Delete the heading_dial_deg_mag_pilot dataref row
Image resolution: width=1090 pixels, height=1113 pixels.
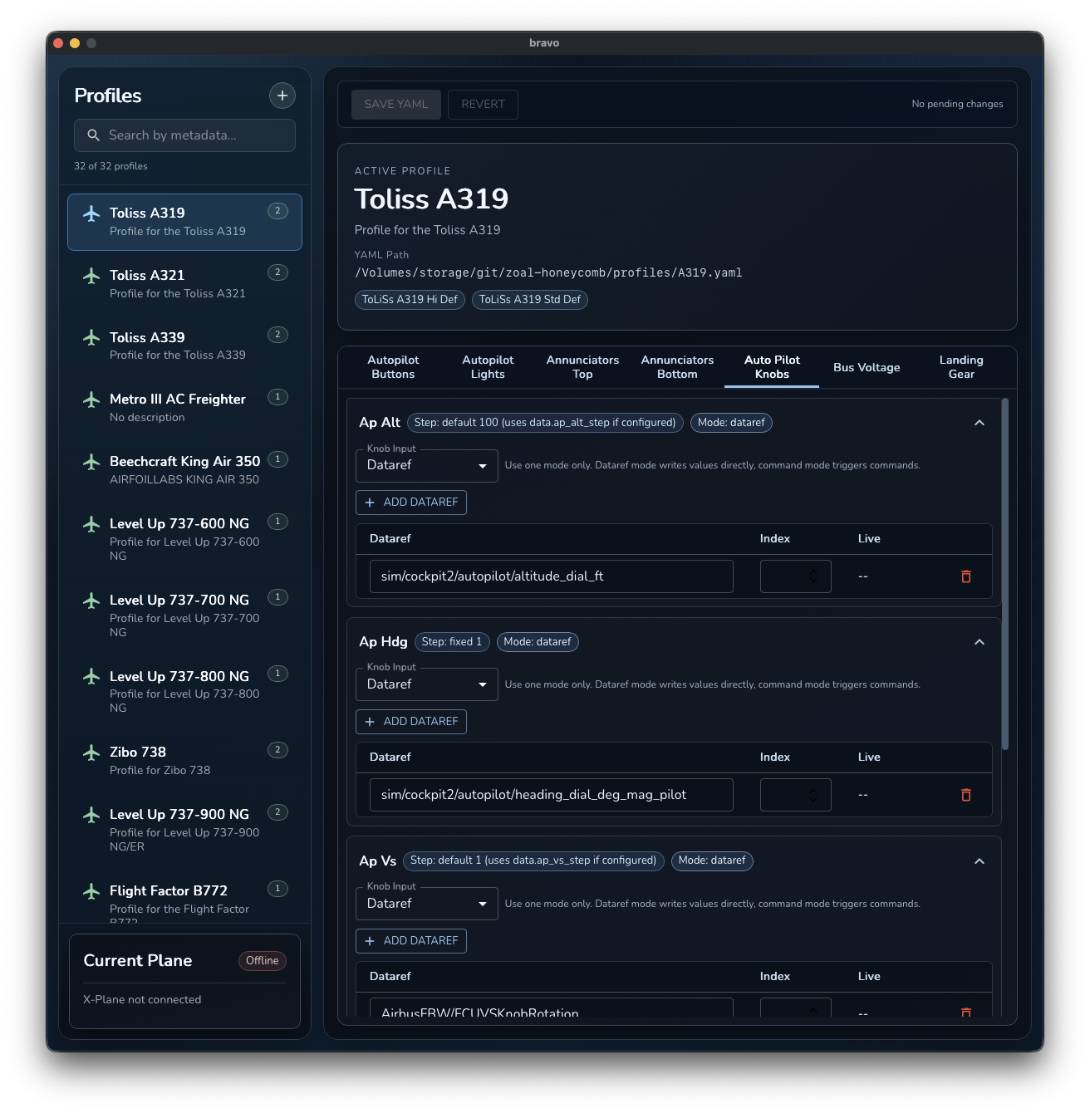coord(965,795)
